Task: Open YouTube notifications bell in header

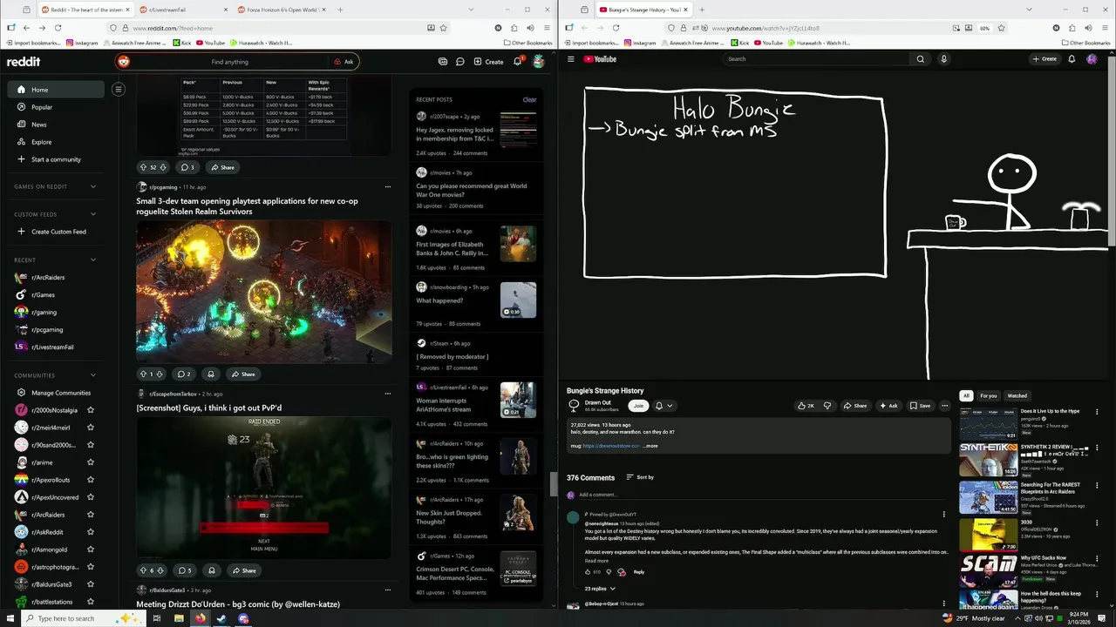Action: (x=1072, y=59)
